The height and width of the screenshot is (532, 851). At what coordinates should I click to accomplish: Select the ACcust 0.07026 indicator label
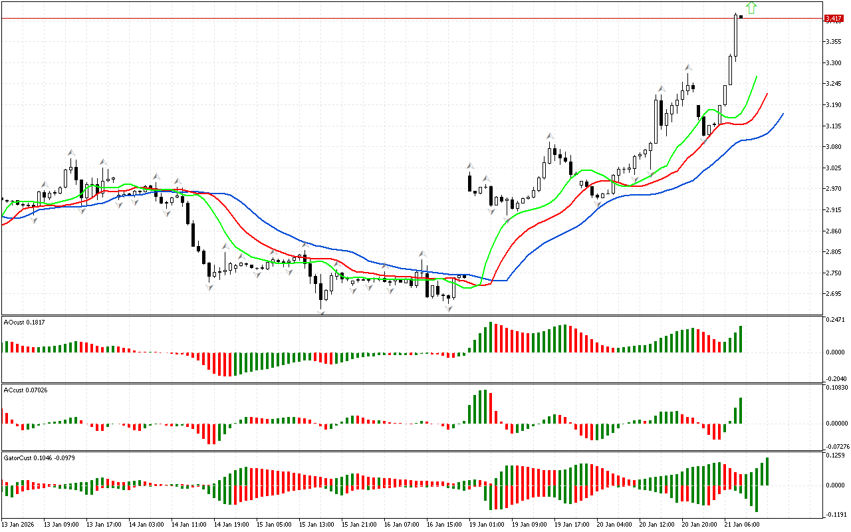(27, 389)
